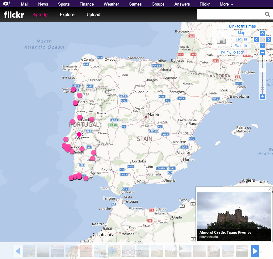The height and width of the screenshot is (259, 273).
Task: Pan map up with the up arrow
Action: [x=262, y=33]
